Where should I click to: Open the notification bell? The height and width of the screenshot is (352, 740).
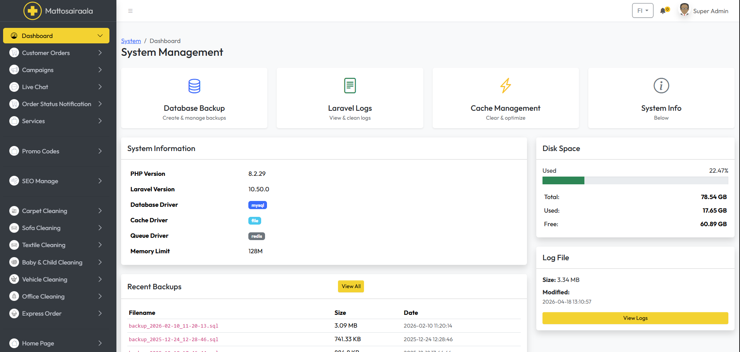click(x=663, y=11)
